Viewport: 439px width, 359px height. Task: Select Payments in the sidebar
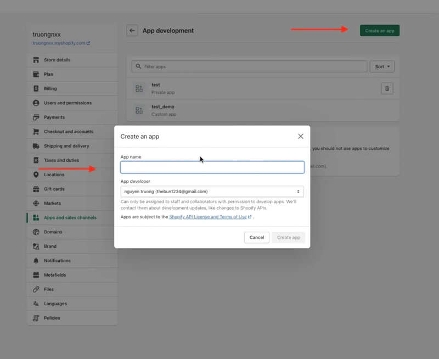point(72,117)
